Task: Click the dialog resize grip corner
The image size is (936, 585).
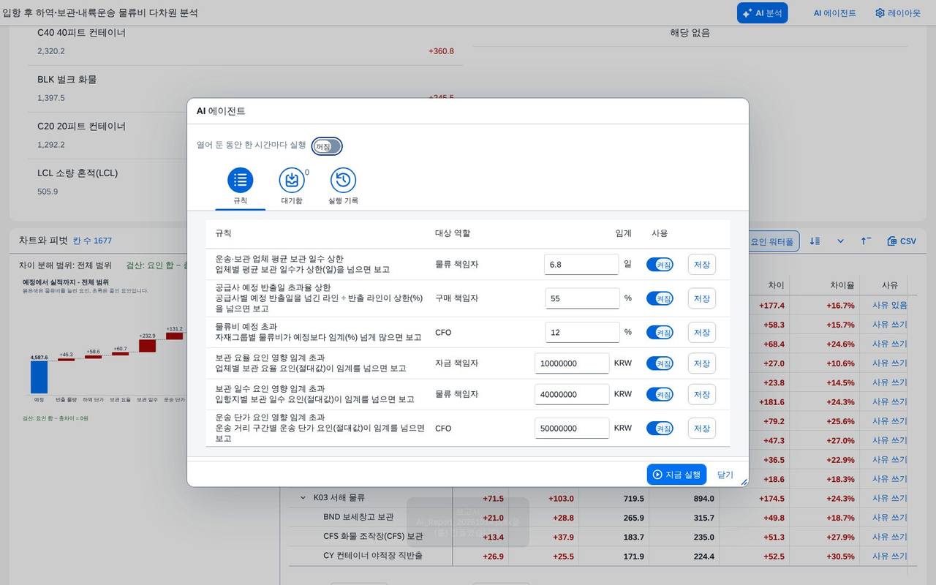Action: [x=744, y=482]
